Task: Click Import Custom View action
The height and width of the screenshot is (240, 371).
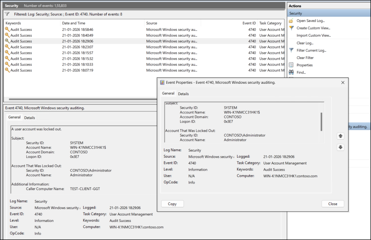Action: [313, 35]
